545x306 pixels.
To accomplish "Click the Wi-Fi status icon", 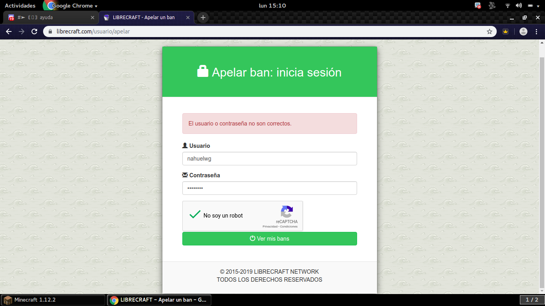I will pos(507,6).
